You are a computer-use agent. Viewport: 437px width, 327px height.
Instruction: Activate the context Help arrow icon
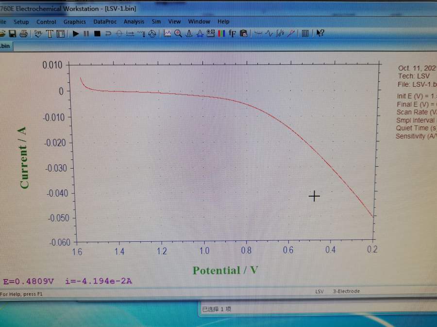pyautogui.click(x=320, y=33)
